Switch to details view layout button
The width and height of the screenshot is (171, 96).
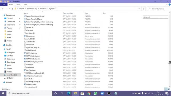166,89
